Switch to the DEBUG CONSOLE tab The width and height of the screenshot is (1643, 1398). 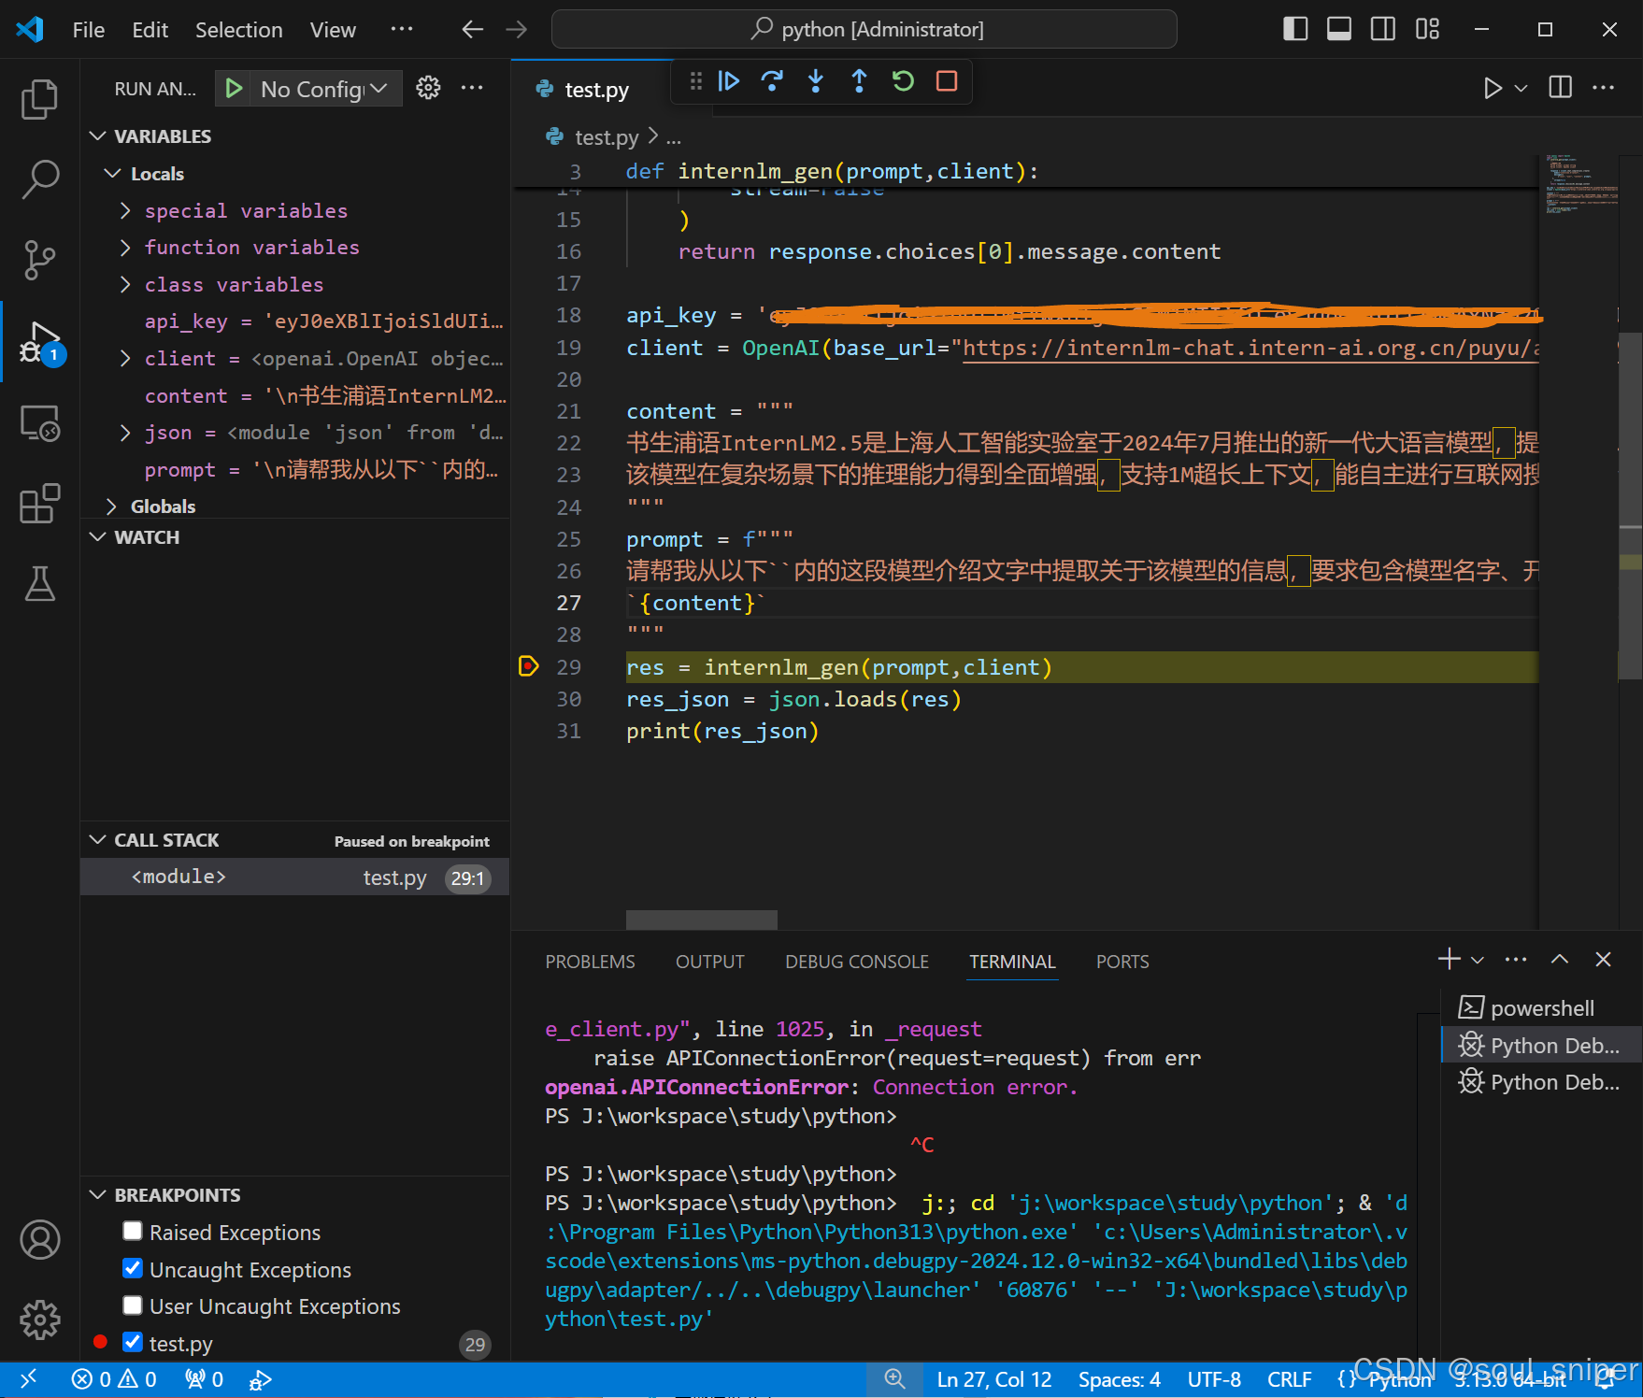tap(856, 961)
